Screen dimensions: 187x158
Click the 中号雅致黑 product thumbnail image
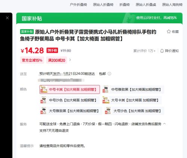pyautogui.click(x=105, y=89)
